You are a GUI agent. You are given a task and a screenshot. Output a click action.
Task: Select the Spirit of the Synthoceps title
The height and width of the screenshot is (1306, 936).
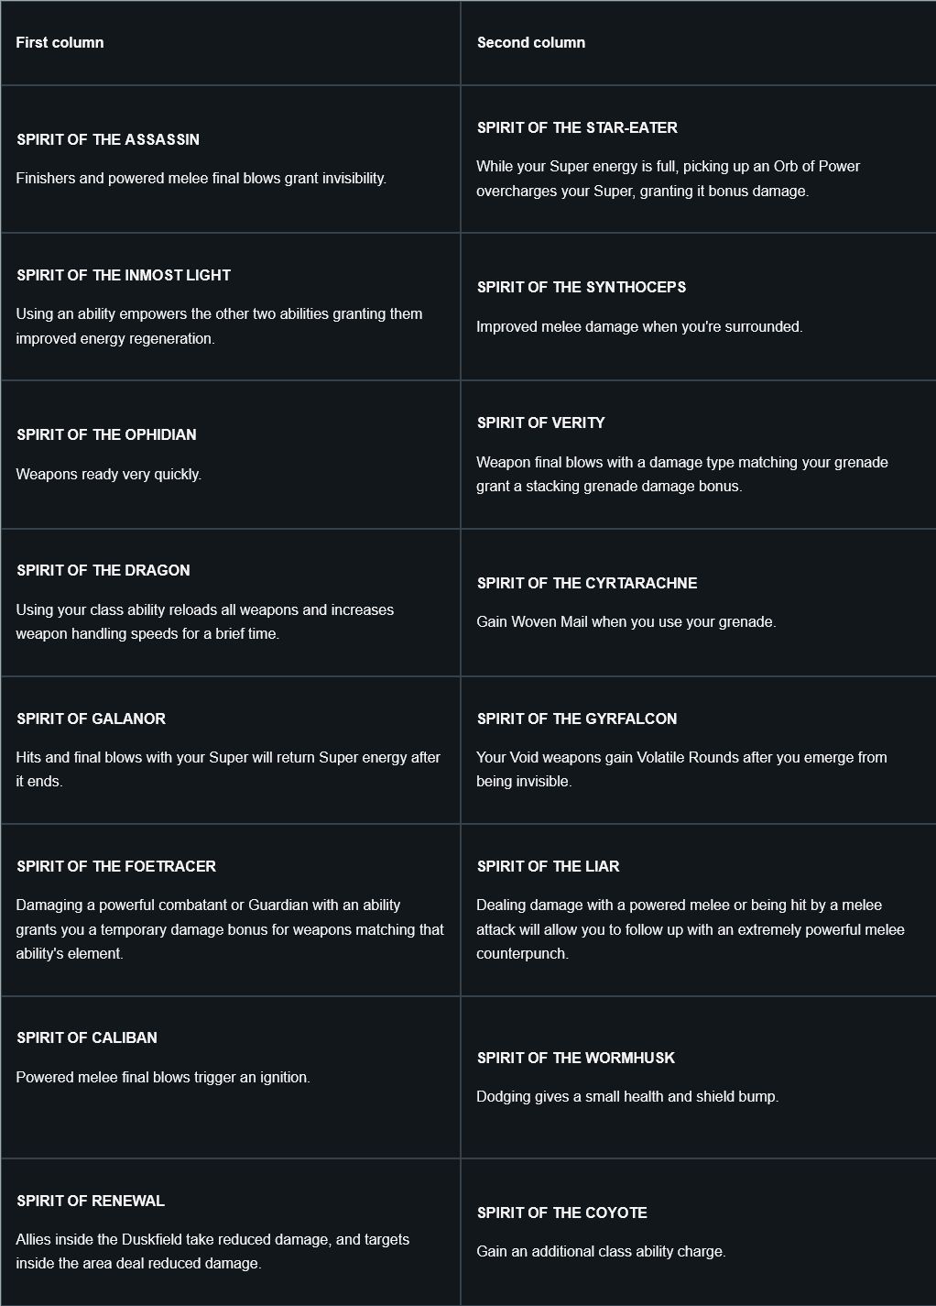click(582, 287)
